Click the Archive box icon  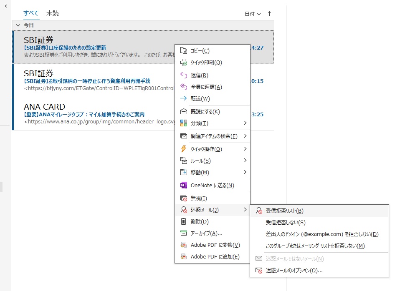point(183,233)
